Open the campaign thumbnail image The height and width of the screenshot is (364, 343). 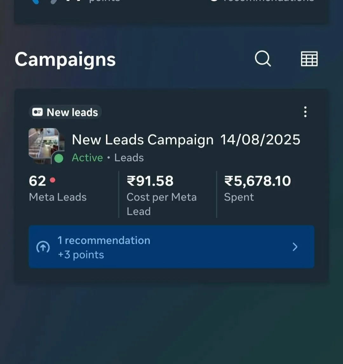click(x=44, y=143)
